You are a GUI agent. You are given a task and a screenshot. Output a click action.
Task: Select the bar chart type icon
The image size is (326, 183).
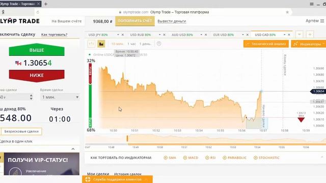click(91, 44)
